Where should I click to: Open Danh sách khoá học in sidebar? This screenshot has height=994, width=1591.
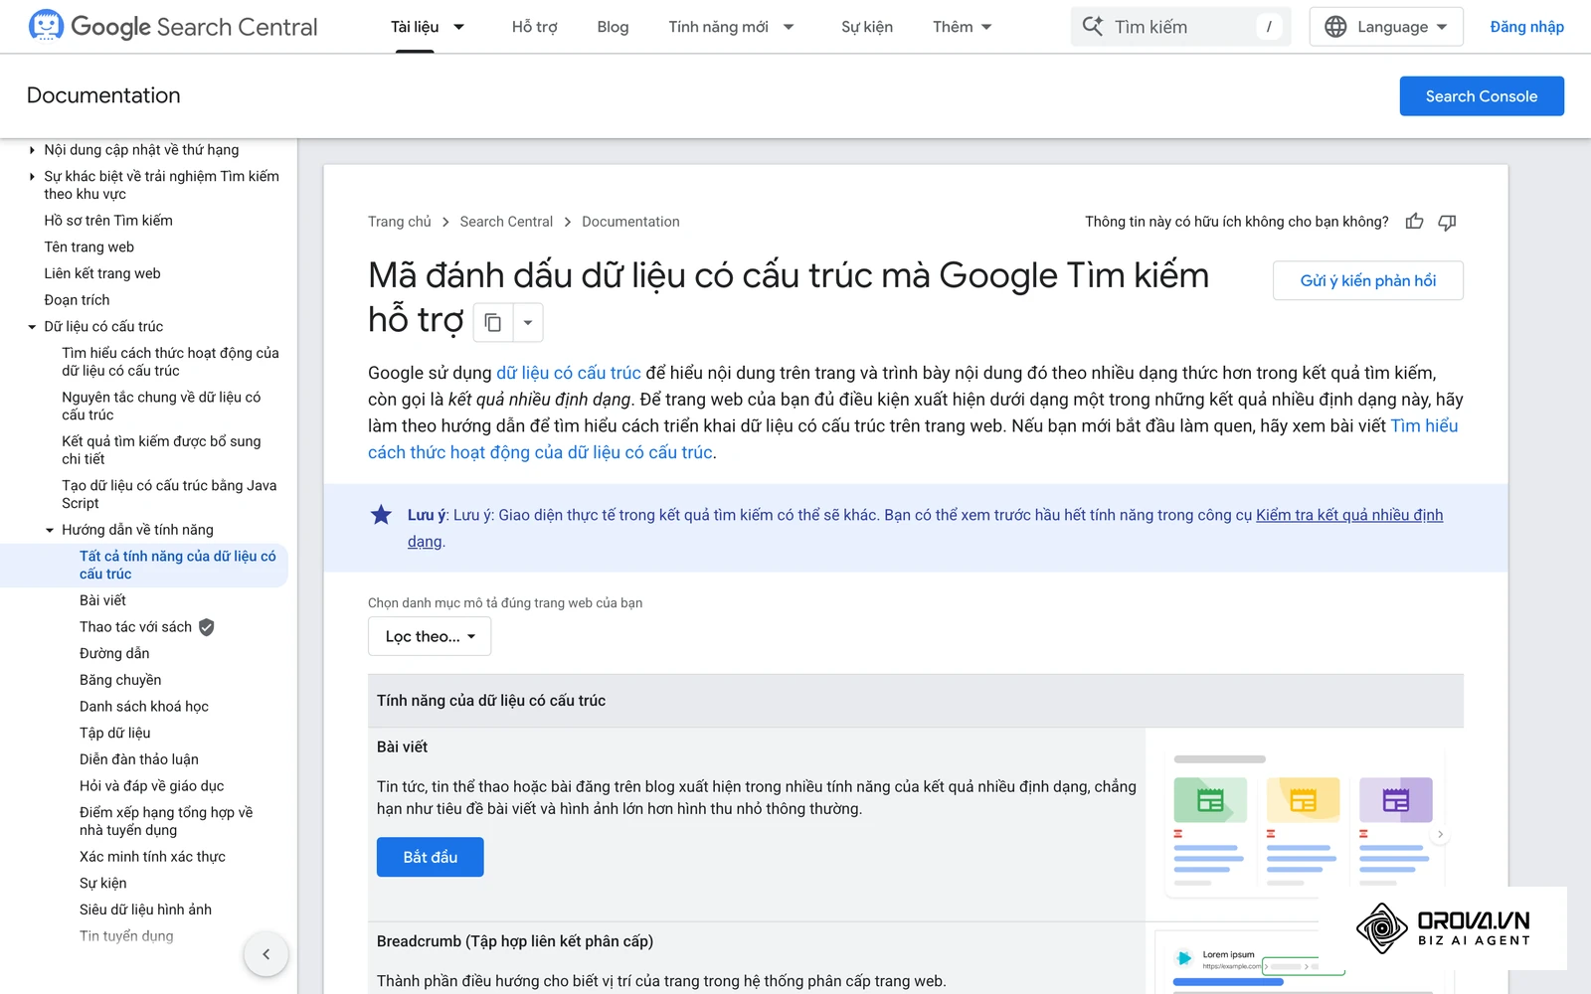coord(144,707)
